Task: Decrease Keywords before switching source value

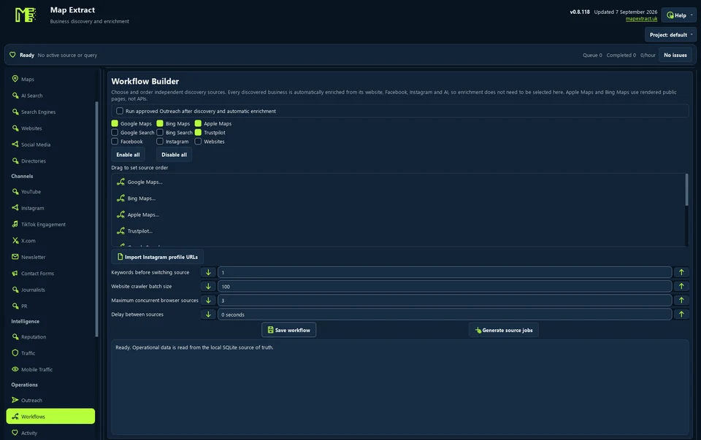Action: click(208, 272)
